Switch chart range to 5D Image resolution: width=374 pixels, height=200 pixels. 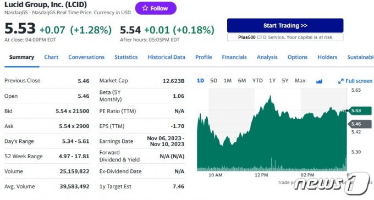214,81
